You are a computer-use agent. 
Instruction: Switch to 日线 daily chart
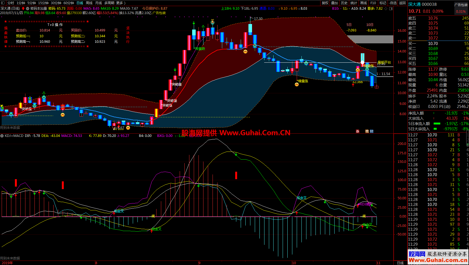[80, 3]
